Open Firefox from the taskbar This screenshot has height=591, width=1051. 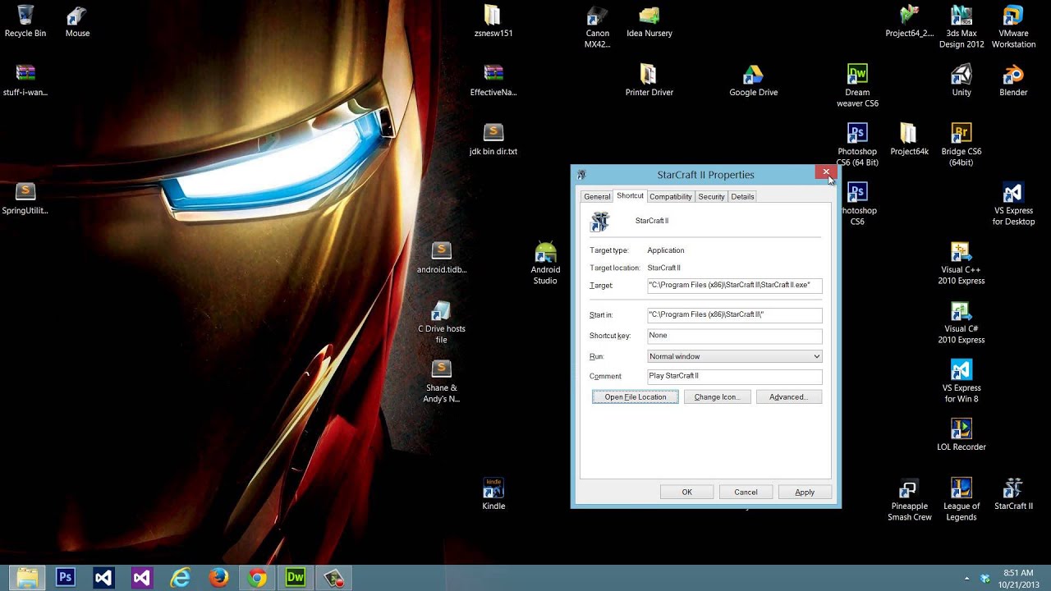point(218,577)
